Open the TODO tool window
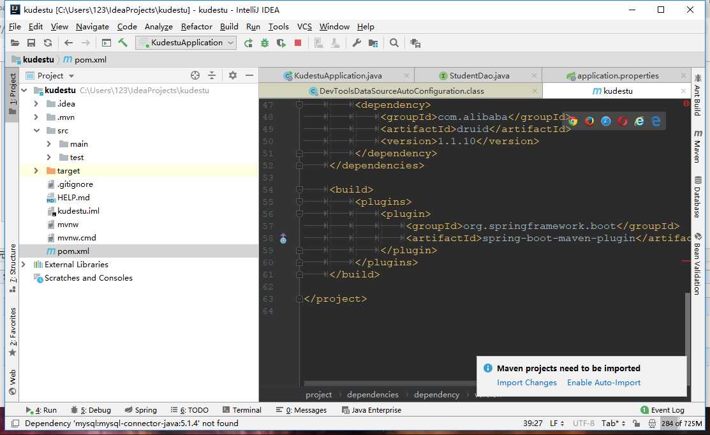Viewport: 710px width, 435px height. coord(189,410)
